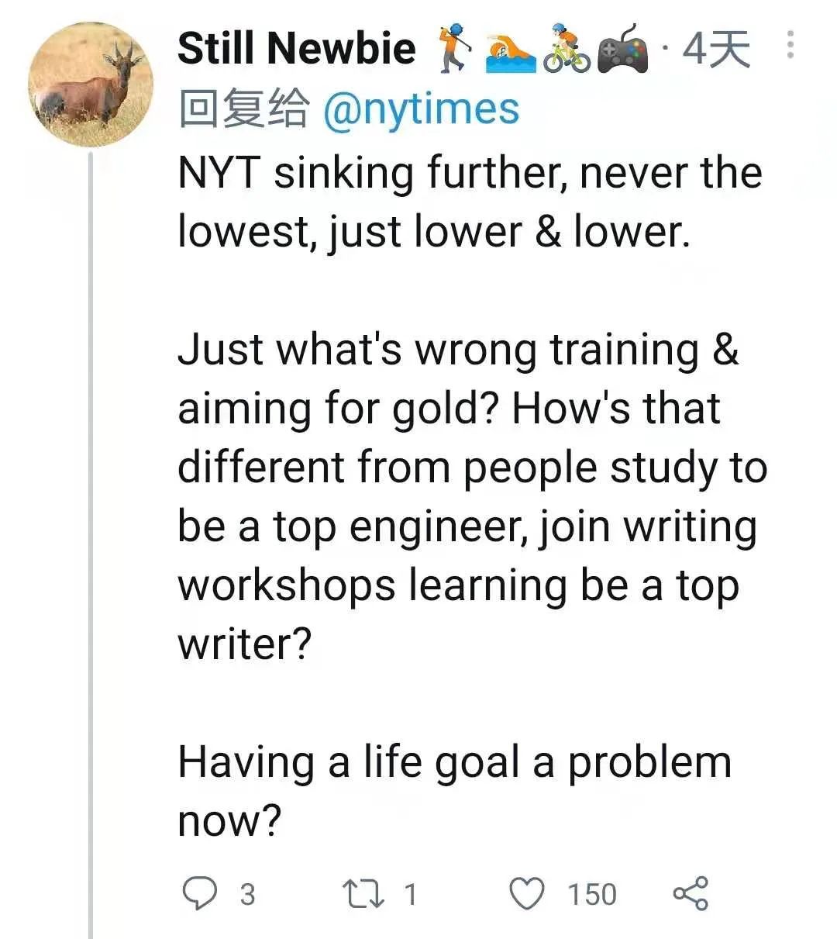
Task: Open Still Newbie's antelope profile picture
Action: (90, 85)
